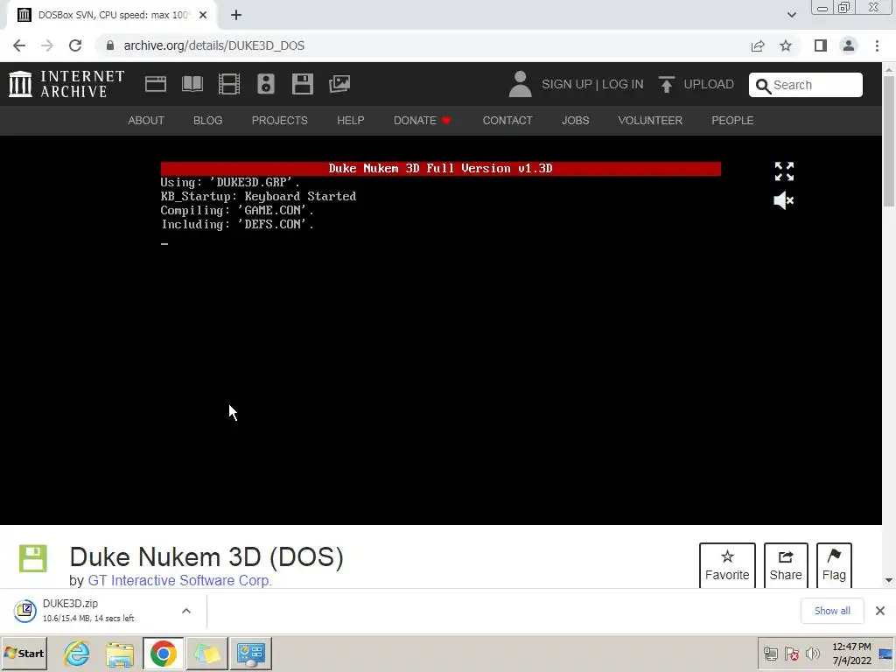Open the CONTACT menu item
The height and width of the screenshot is (672, 896).
(507, 121)
